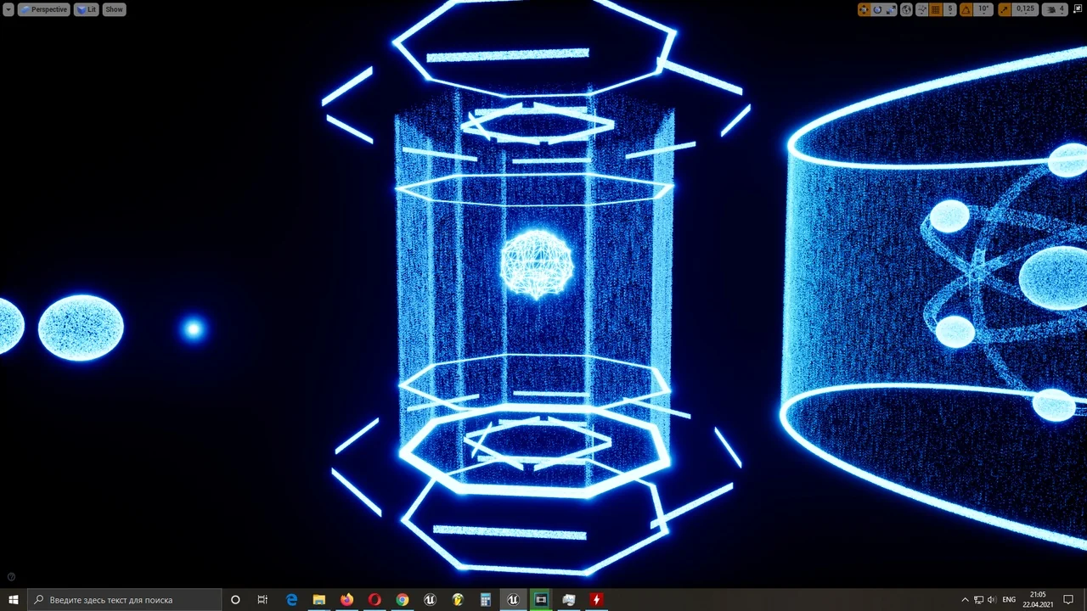
Task: Toggle grid snapping on or off
Action: [936, 9]
